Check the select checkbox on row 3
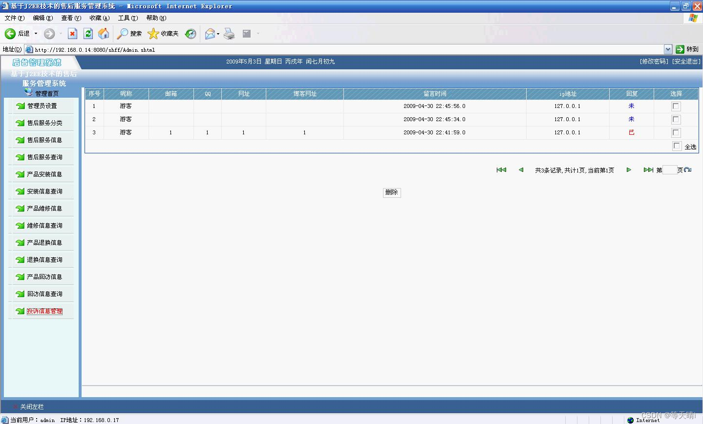The height and width of the screenshot is (424, 703). point(676,132)
